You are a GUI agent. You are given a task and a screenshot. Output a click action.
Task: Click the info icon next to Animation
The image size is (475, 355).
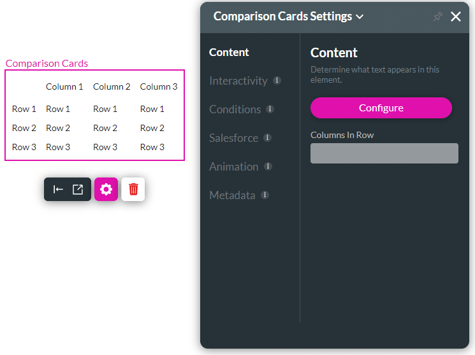(x=268, y=166)
